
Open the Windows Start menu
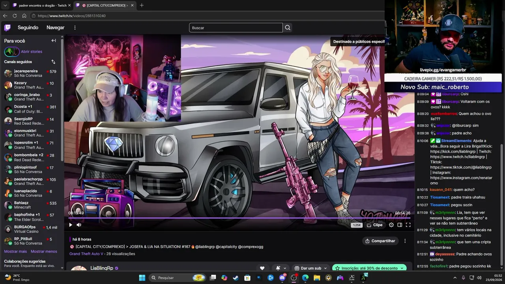point(142,278)
